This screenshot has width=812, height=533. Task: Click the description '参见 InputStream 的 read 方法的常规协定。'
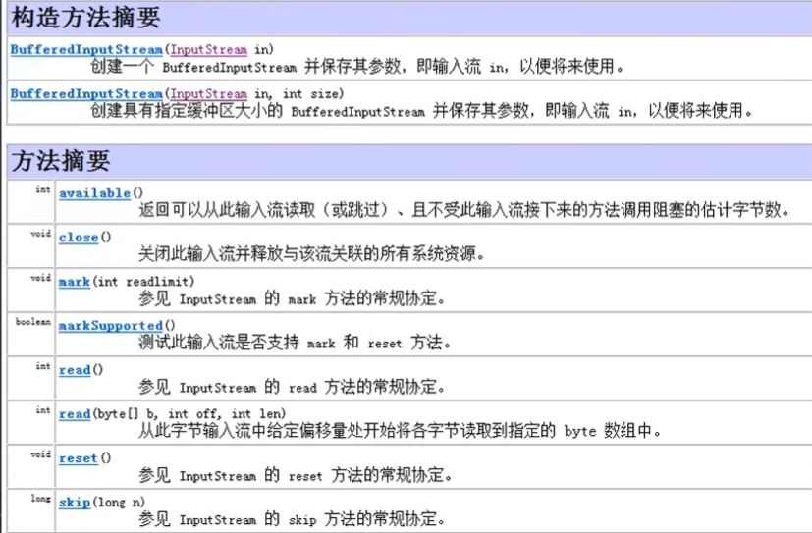tap(292, 387)
